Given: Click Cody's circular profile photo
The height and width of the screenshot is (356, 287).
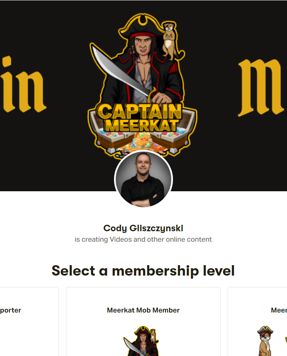Looking at the screenshot, I should click(143, 179).
